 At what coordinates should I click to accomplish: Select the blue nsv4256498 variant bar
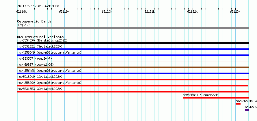(133, 73)
